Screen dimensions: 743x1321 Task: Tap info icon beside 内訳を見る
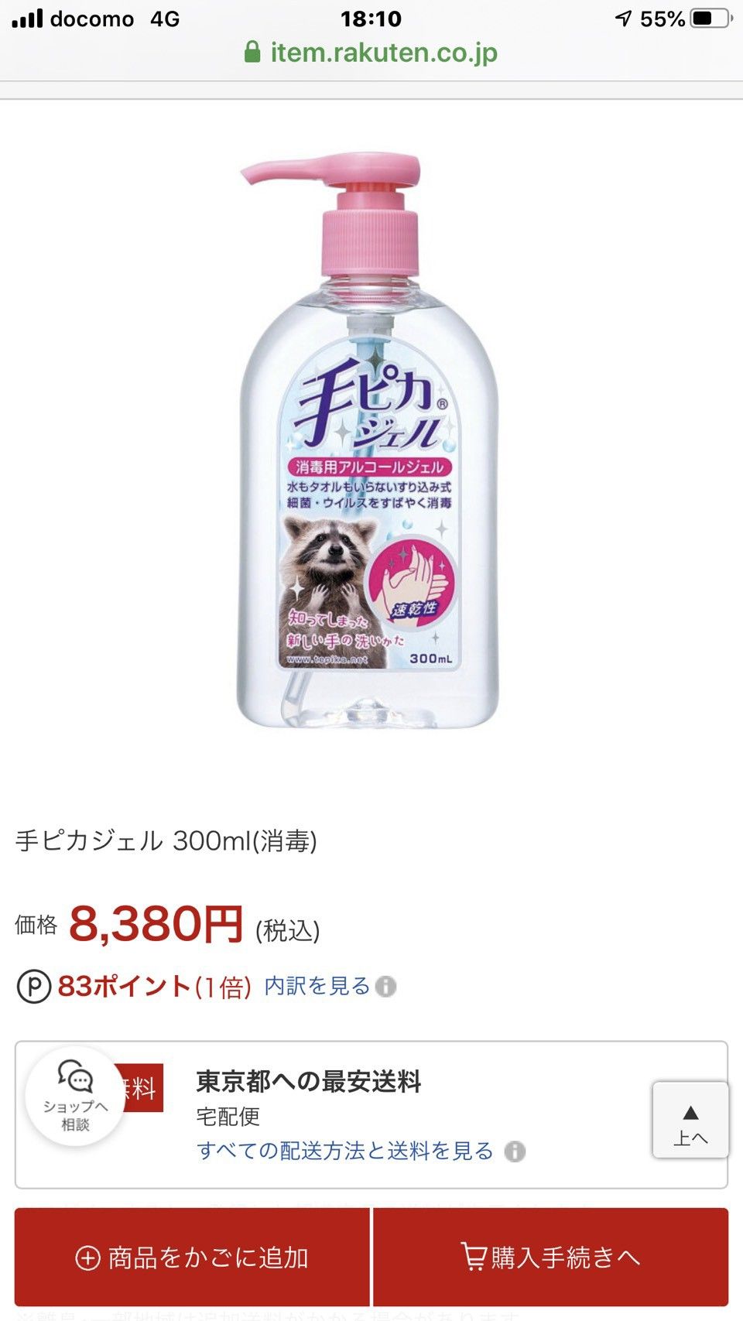(385, 987)
